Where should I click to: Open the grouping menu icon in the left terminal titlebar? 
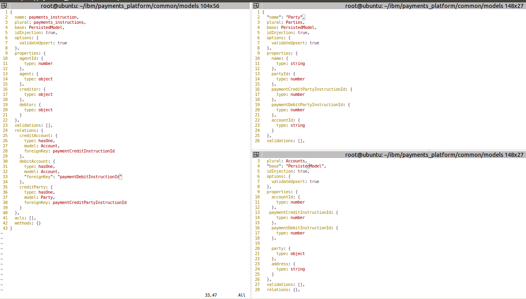[x=4, y=6]
